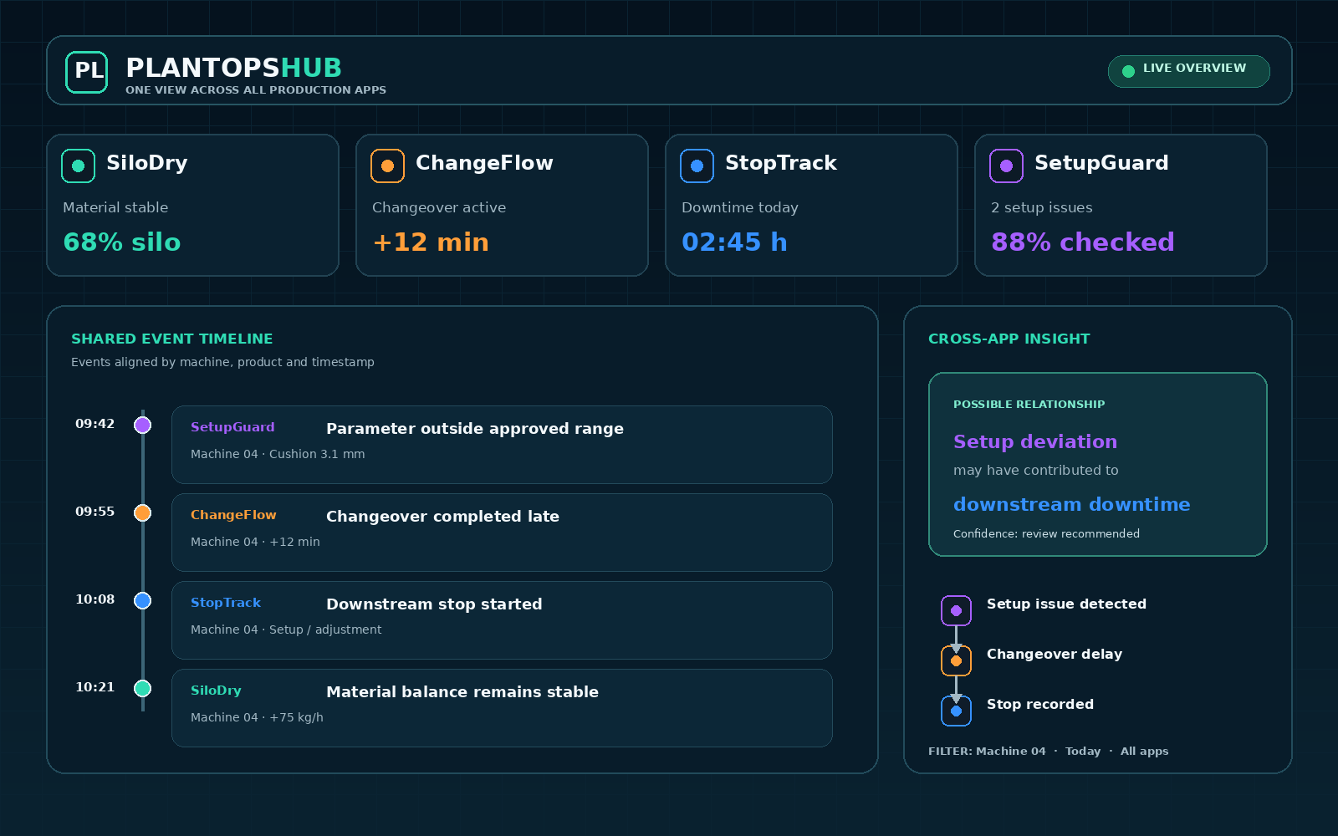Click the ChangeFlow label in timeline event
Screen dimensions: 1338x836
[233, 515]
